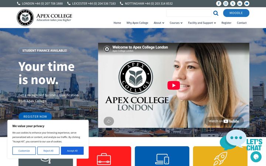Go to the Home menu item
Screen dimensions: 266x166
tap(117, 23)
